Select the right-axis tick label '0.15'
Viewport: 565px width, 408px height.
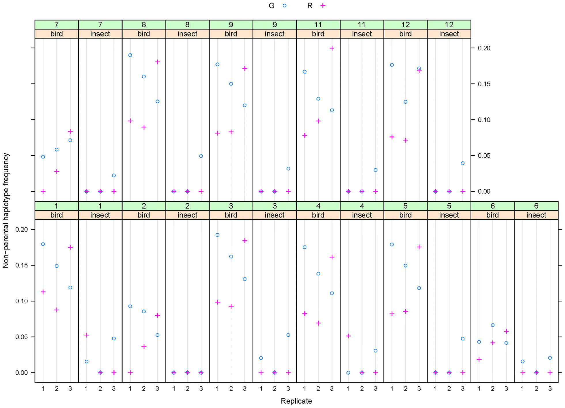pyautogui.click(x=484, y=84)
